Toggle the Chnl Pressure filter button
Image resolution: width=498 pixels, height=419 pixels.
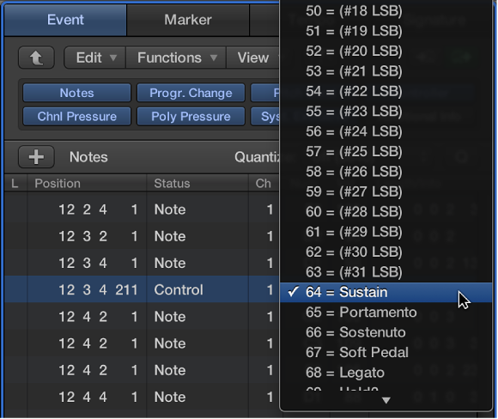click(x=77, y=117)
